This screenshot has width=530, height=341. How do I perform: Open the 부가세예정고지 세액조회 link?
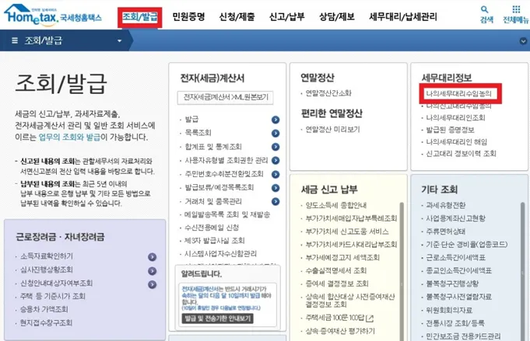tap(342, 258)
